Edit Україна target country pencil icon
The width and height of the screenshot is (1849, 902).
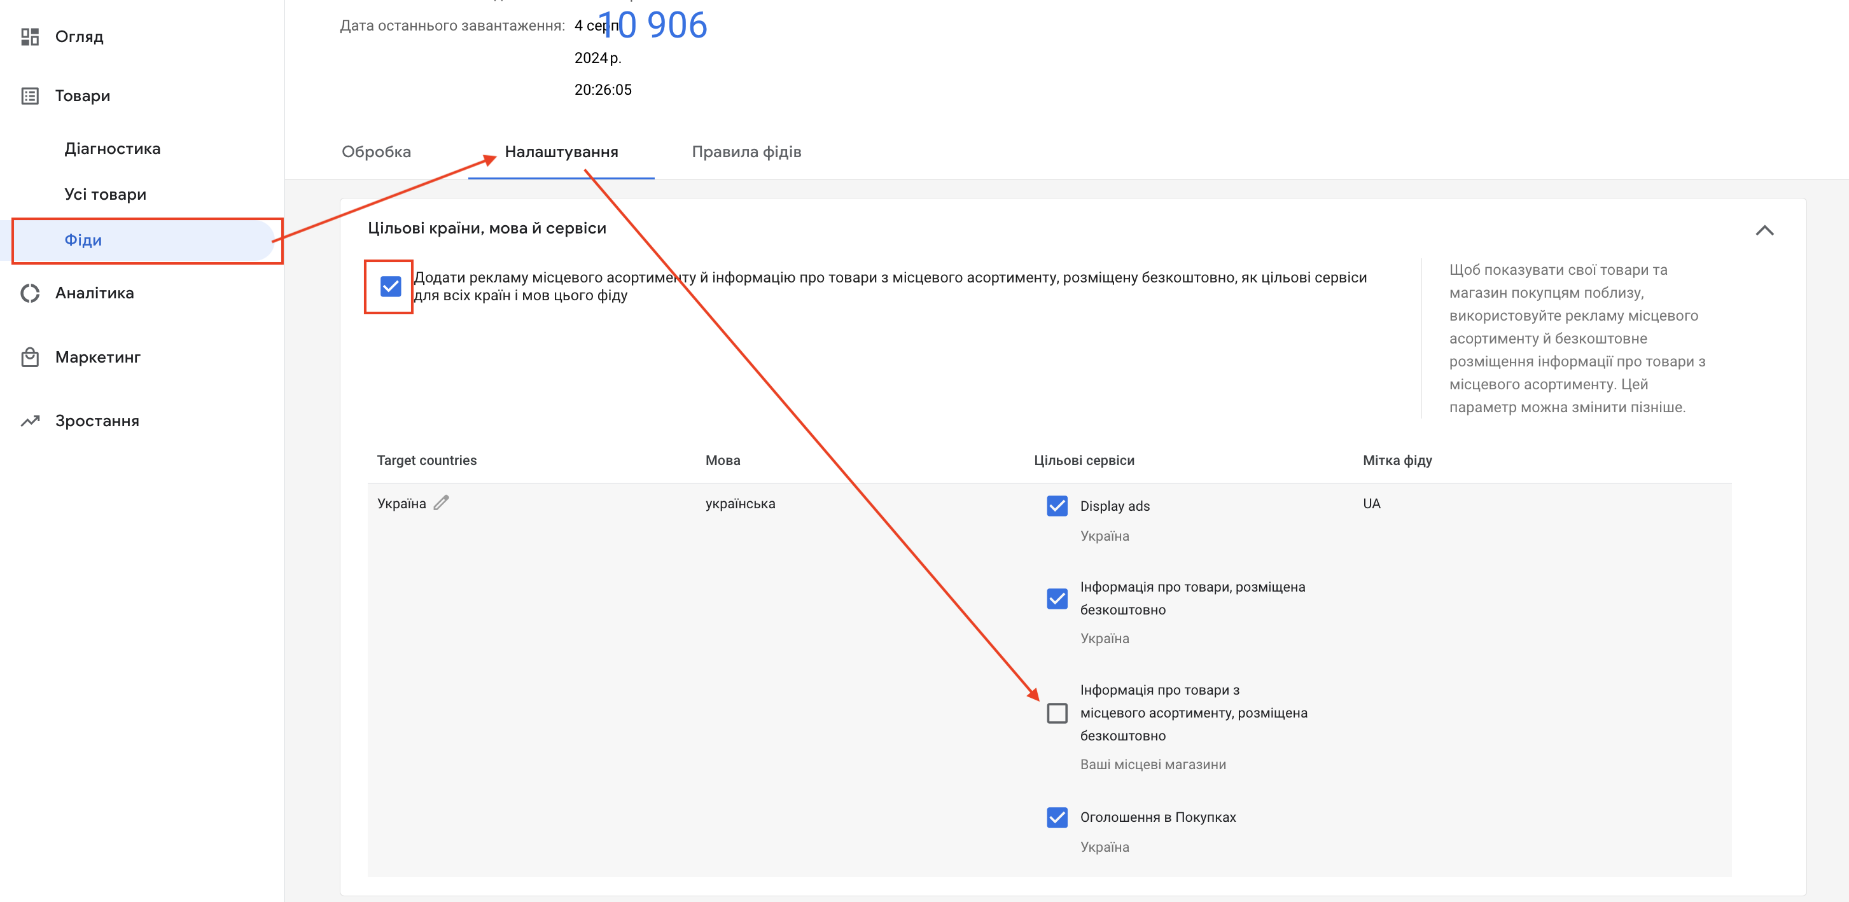441,503
